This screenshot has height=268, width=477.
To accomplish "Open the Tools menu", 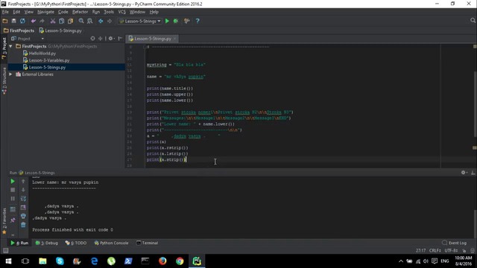I will click(109, 12).
